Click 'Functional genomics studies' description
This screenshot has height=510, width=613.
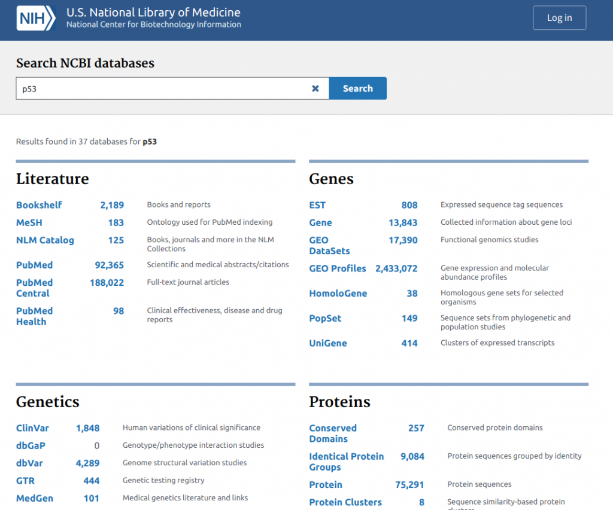coord(490,239)
